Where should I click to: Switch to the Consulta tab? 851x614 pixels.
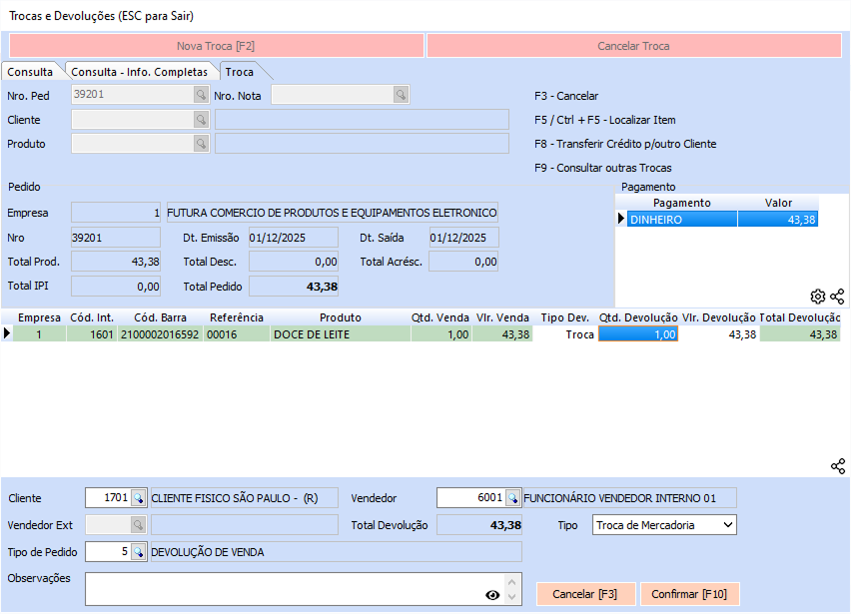coord(30,72)
